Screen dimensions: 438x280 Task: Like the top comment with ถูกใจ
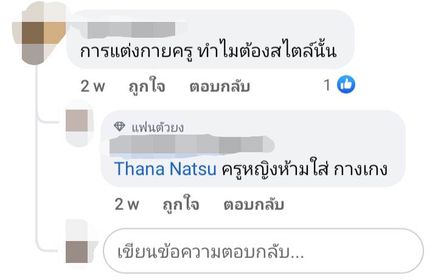pos(147,86)
